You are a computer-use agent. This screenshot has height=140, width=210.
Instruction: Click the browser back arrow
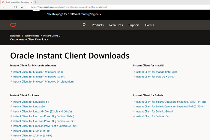click(4, 7)
